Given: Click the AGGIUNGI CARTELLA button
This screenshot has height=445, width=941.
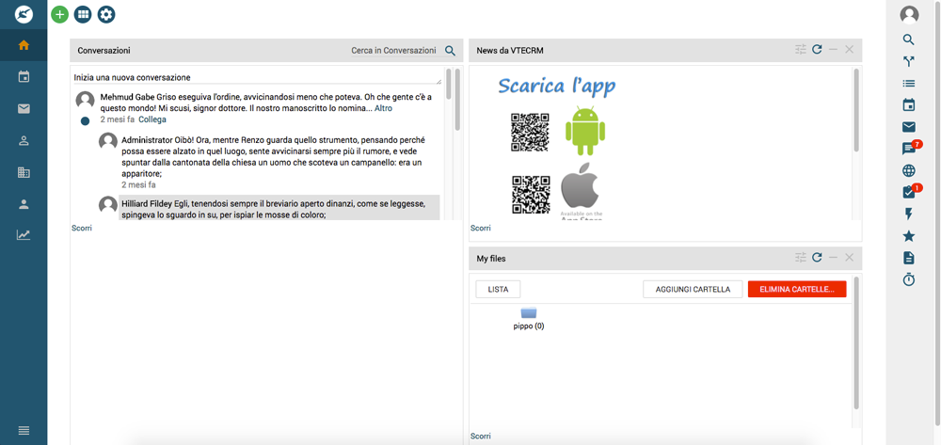Looking at the screenshot, I should click(693, 289).
